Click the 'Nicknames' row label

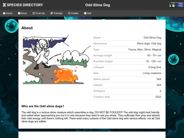tap(100, 44)
